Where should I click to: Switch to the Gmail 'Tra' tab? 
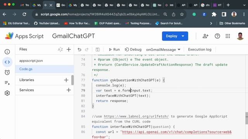25,5
